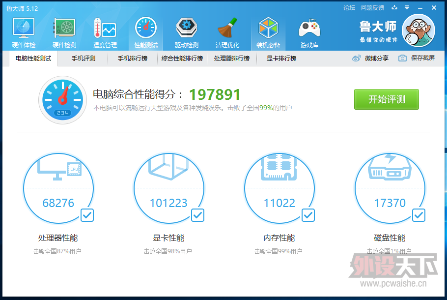Click disk score 17370

[x=390, y=203]
